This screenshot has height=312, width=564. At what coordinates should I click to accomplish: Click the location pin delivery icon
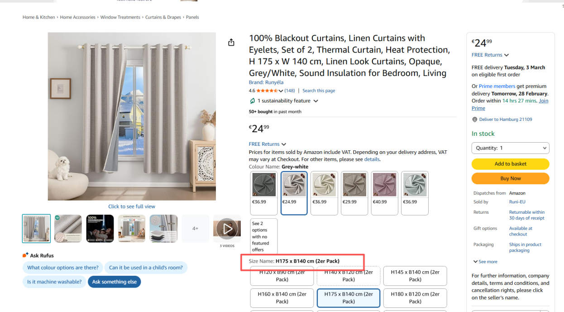point(474,120)
